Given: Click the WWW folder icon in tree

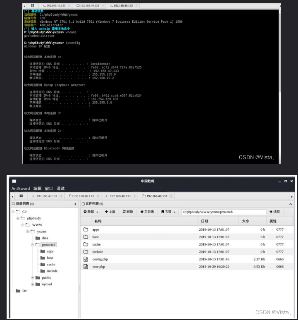Looking at the screenshot, I should 28,224.
